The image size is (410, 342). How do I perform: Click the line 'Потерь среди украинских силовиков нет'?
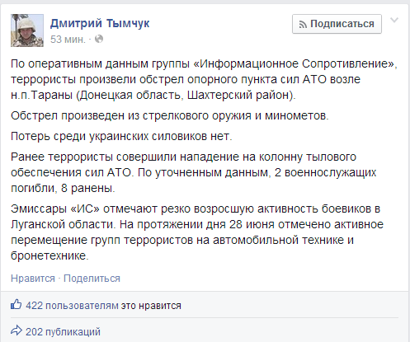point(121,136)
